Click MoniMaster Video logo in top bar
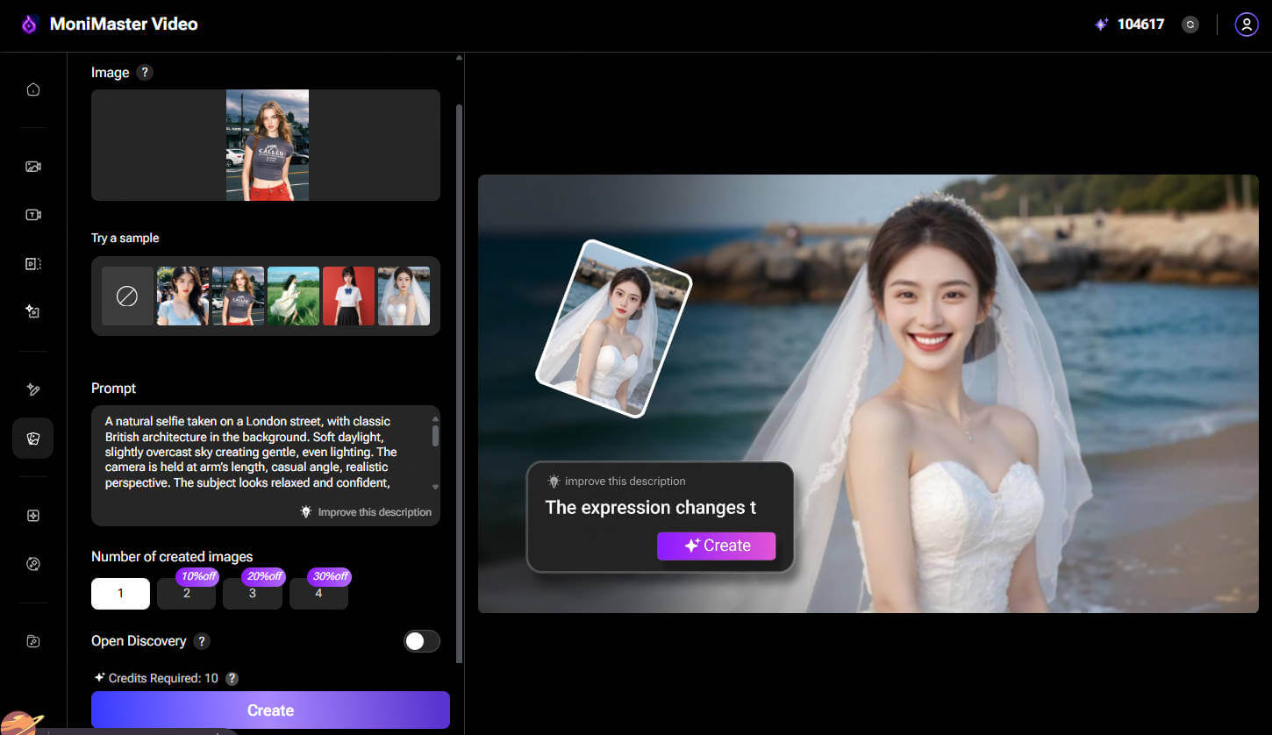The height and width of the screenshot is (735, 1272). click(x=105, y=25)
